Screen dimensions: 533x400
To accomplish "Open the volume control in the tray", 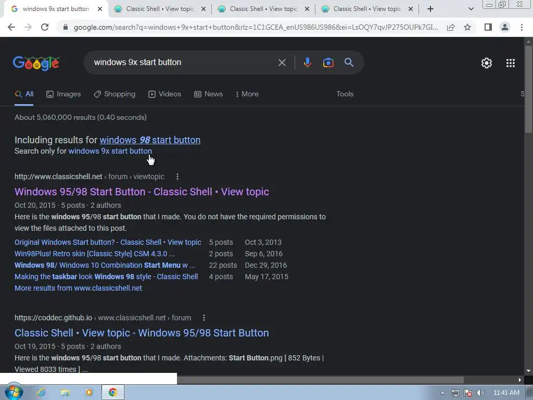I will (480, 393).
